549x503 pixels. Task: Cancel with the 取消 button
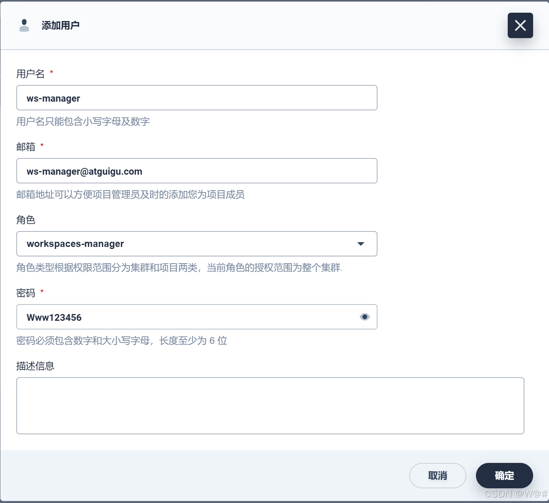click(x=438, y=476)
